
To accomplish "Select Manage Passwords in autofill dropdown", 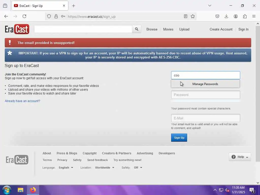I will click(x=205, y=84).
